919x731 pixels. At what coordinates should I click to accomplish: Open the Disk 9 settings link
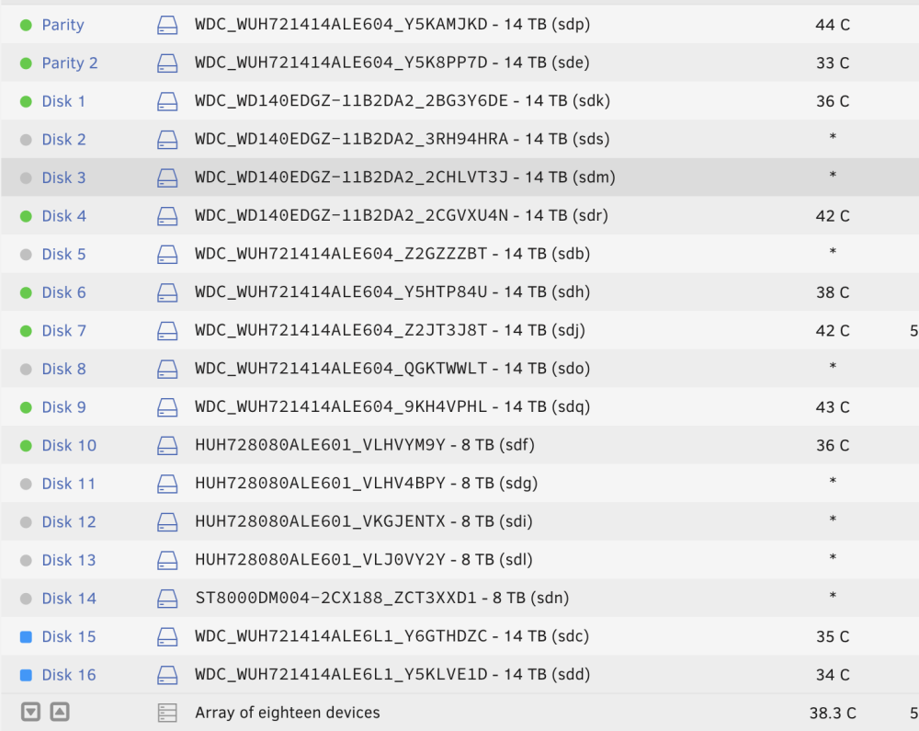(x=64, y=407)
